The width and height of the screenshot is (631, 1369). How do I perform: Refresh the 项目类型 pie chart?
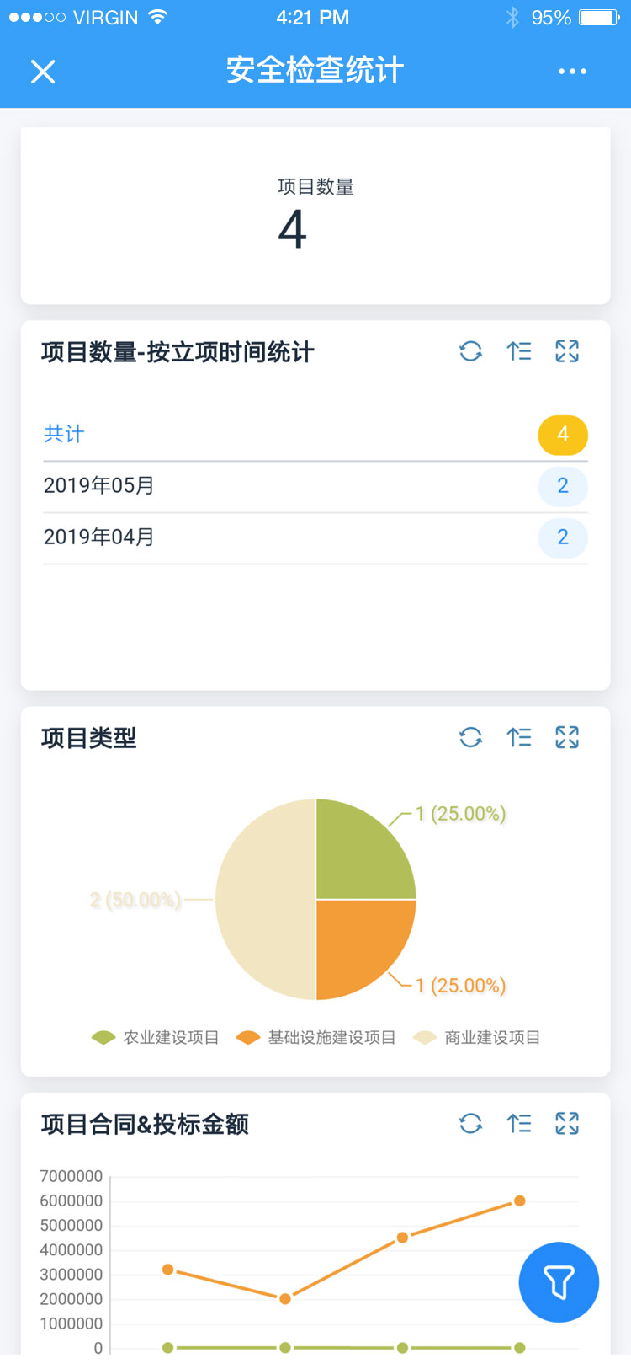pyautogui.click(x=471, y=738)
